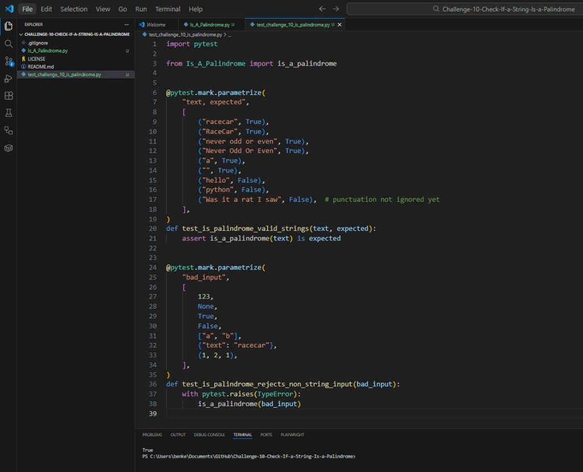Select the Explorer icon in activity bar

coord(8,26)
